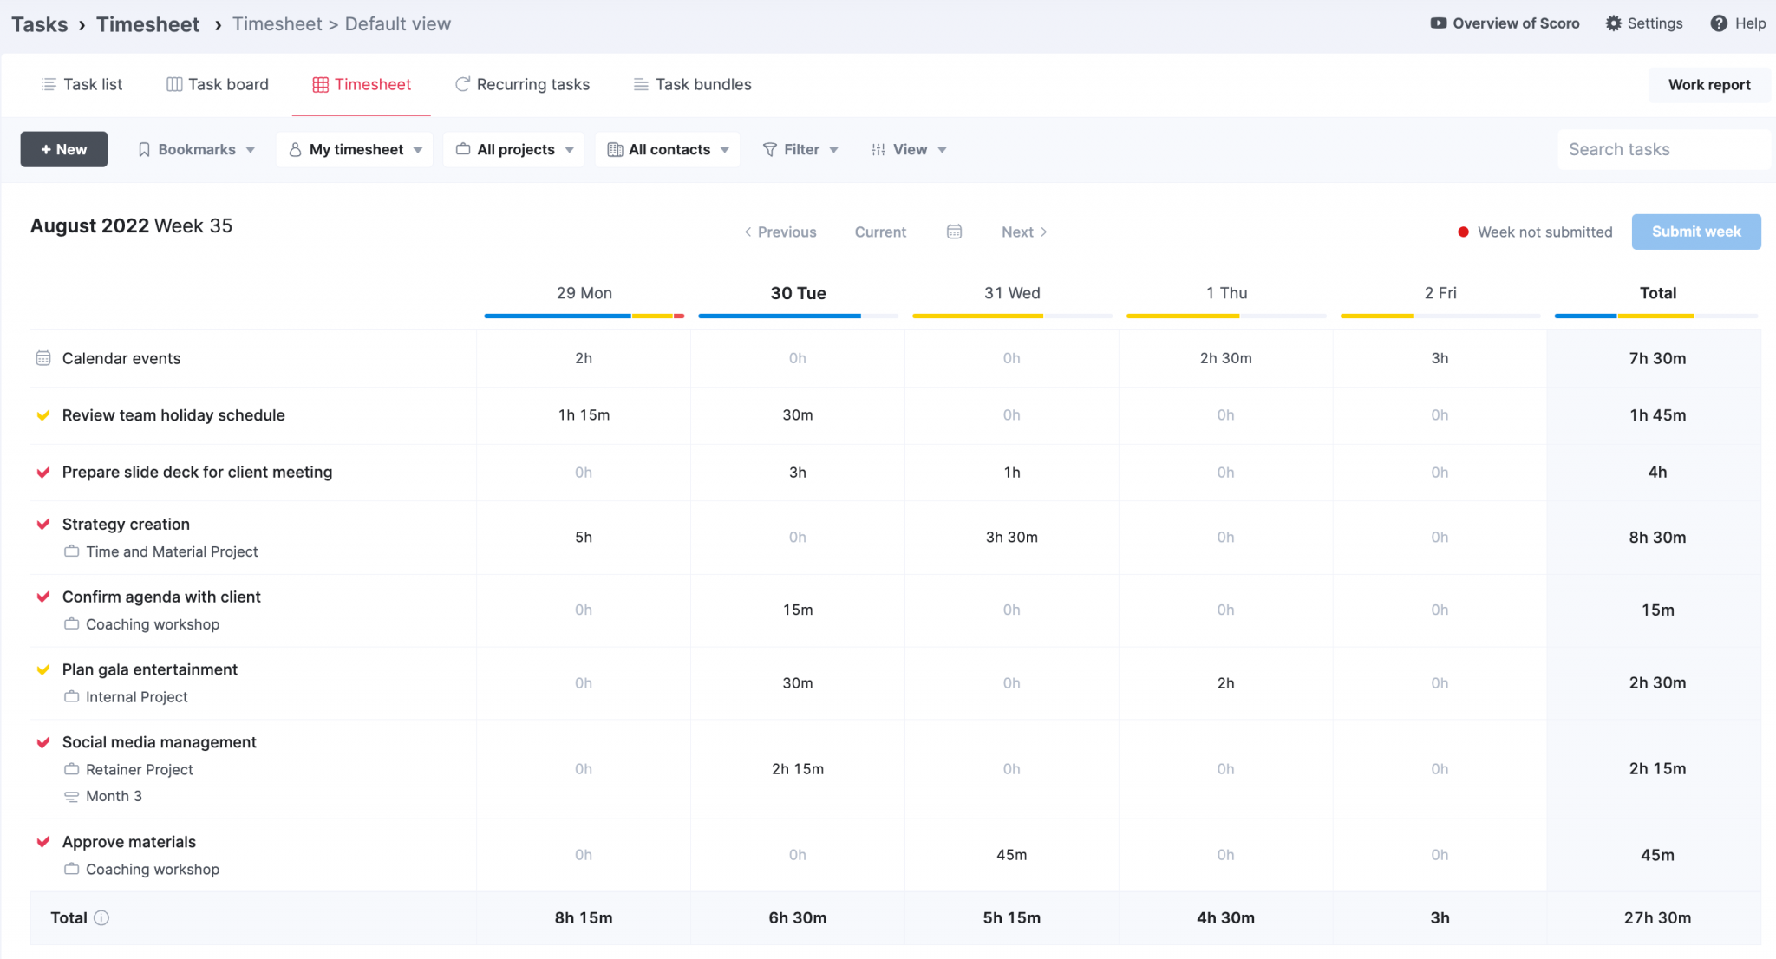Open the calendar picker icon beside Current
1776x959 pixels.
pos(954,232)
